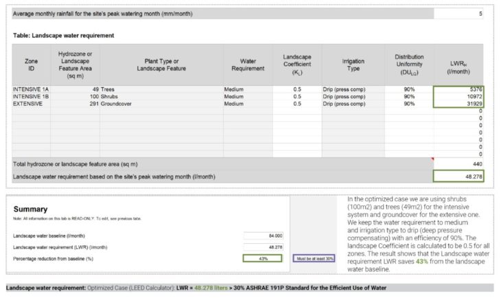Select the 31929 LWR result cell
Image resolution: width=501 pixels, height=298 pixels.
coord(458,104)
